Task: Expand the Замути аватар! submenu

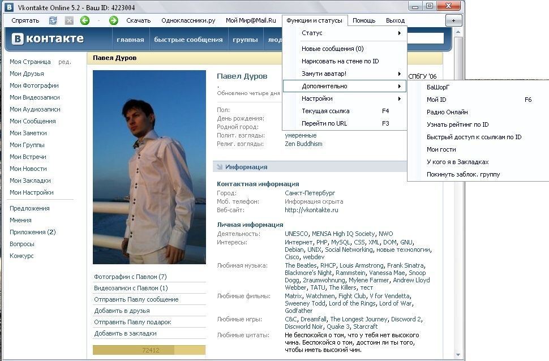Action: tap(345, 74)
